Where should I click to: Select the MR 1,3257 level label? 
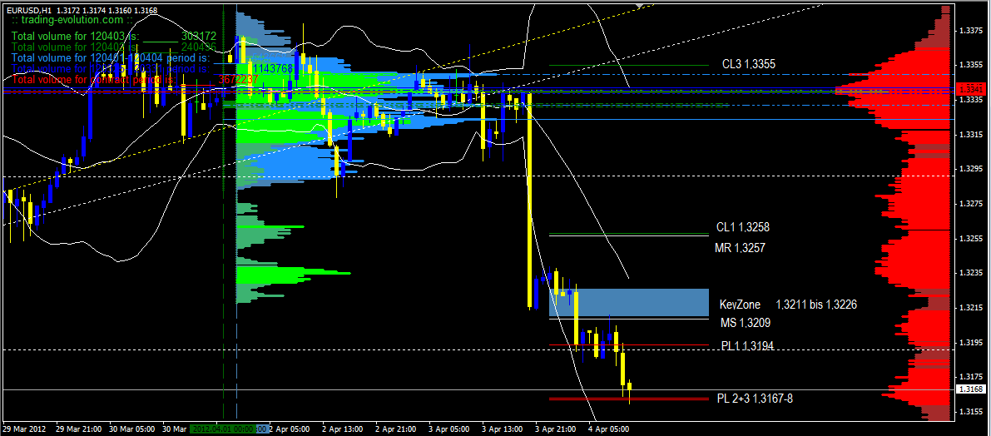pos(741,248)
